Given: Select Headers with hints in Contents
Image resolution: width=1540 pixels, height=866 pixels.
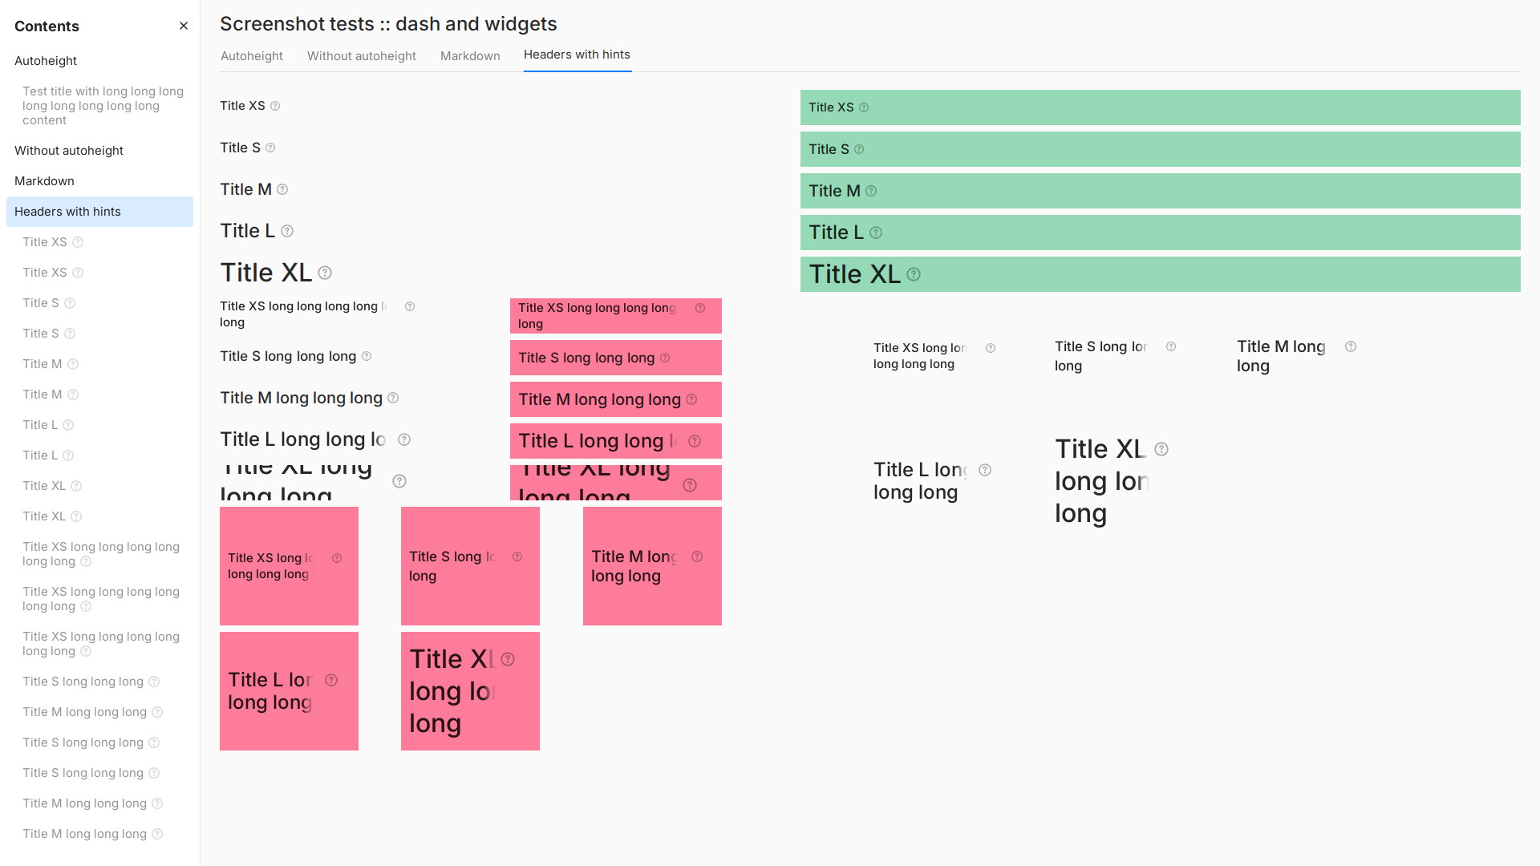Looking at the screenshot, I should [x=99, y=212].
